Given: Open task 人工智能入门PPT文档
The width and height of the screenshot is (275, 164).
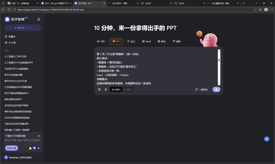Looking at the screenshot, I should coord(16,56).
